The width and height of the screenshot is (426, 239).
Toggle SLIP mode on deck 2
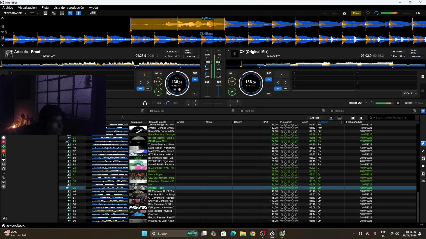(x=269, y=73)
